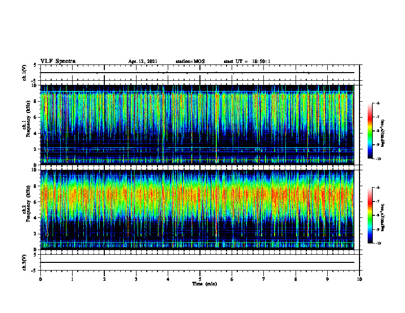Click the 'ch.1(V)' axis label
Viewport: 405px width, 313px height.
pos(24,73)
